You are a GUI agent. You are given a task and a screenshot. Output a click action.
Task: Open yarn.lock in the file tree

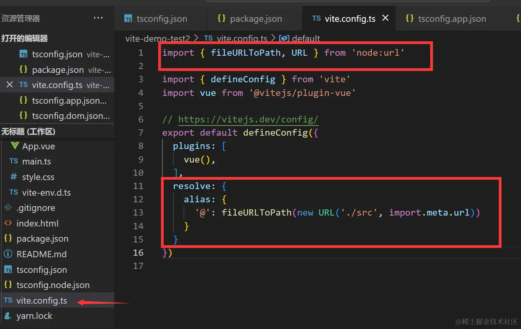[57, 316]
